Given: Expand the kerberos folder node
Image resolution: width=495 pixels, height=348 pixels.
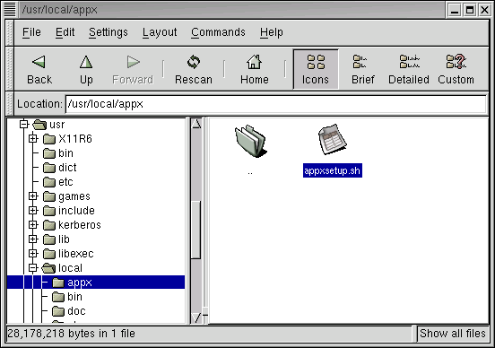Looking at the screenshot, I should click(33, 225).
